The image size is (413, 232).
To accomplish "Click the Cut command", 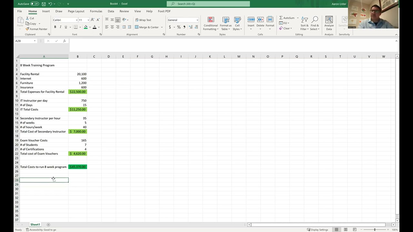I will (x=30, y=18).
